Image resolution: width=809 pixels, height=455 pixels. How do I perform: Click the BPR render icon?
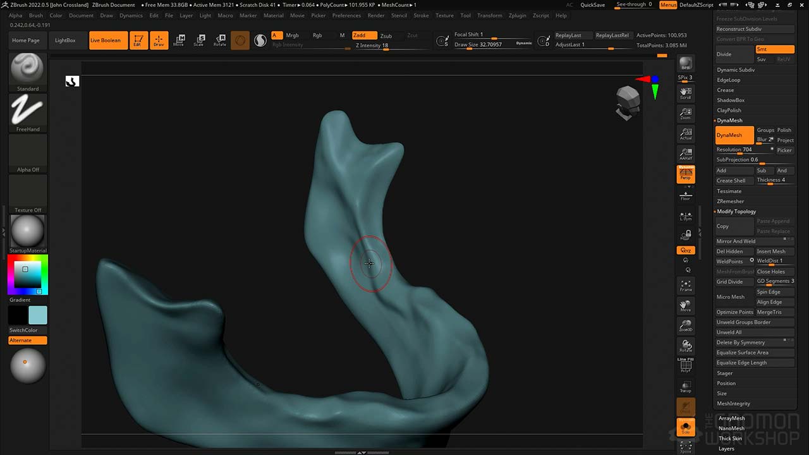tap(685, 64)
